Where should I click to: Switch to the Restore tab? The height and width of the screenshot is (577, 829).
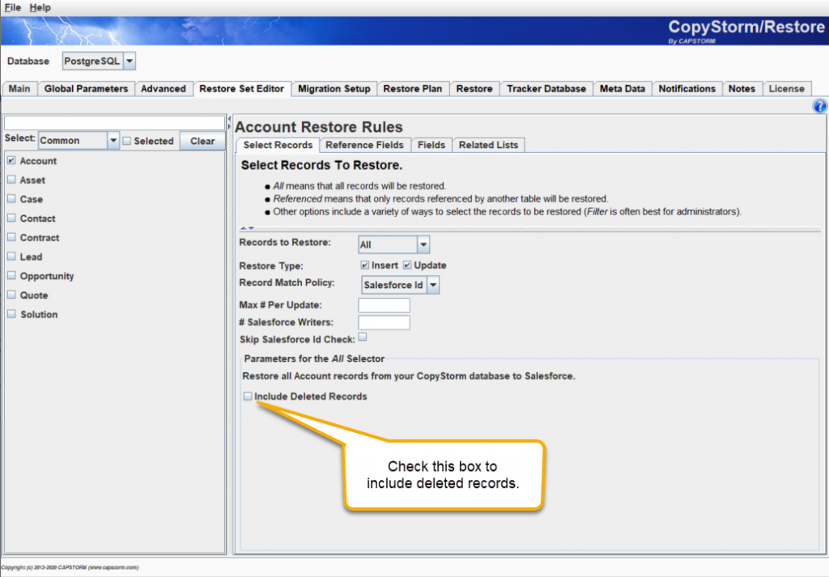474,89
